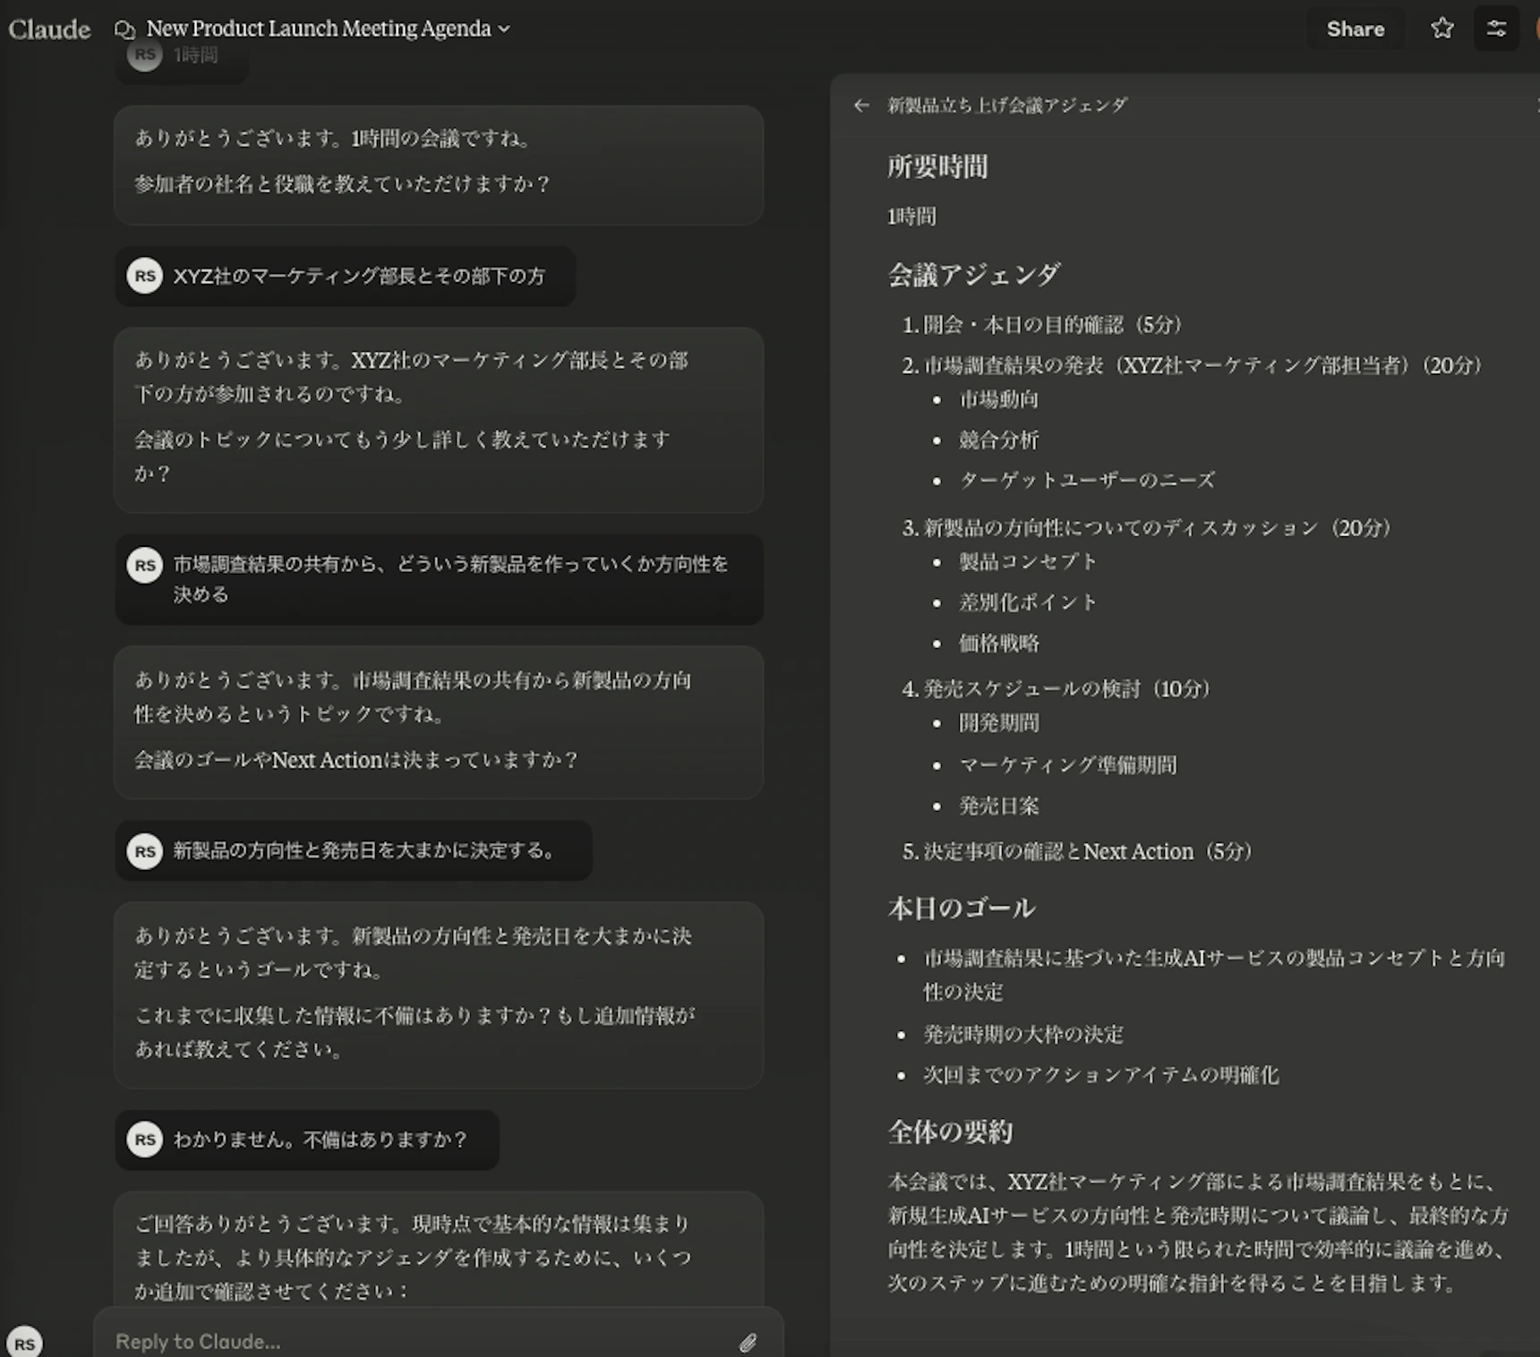Click the 1時間 value under 所要時間

(x=911, y=217)
